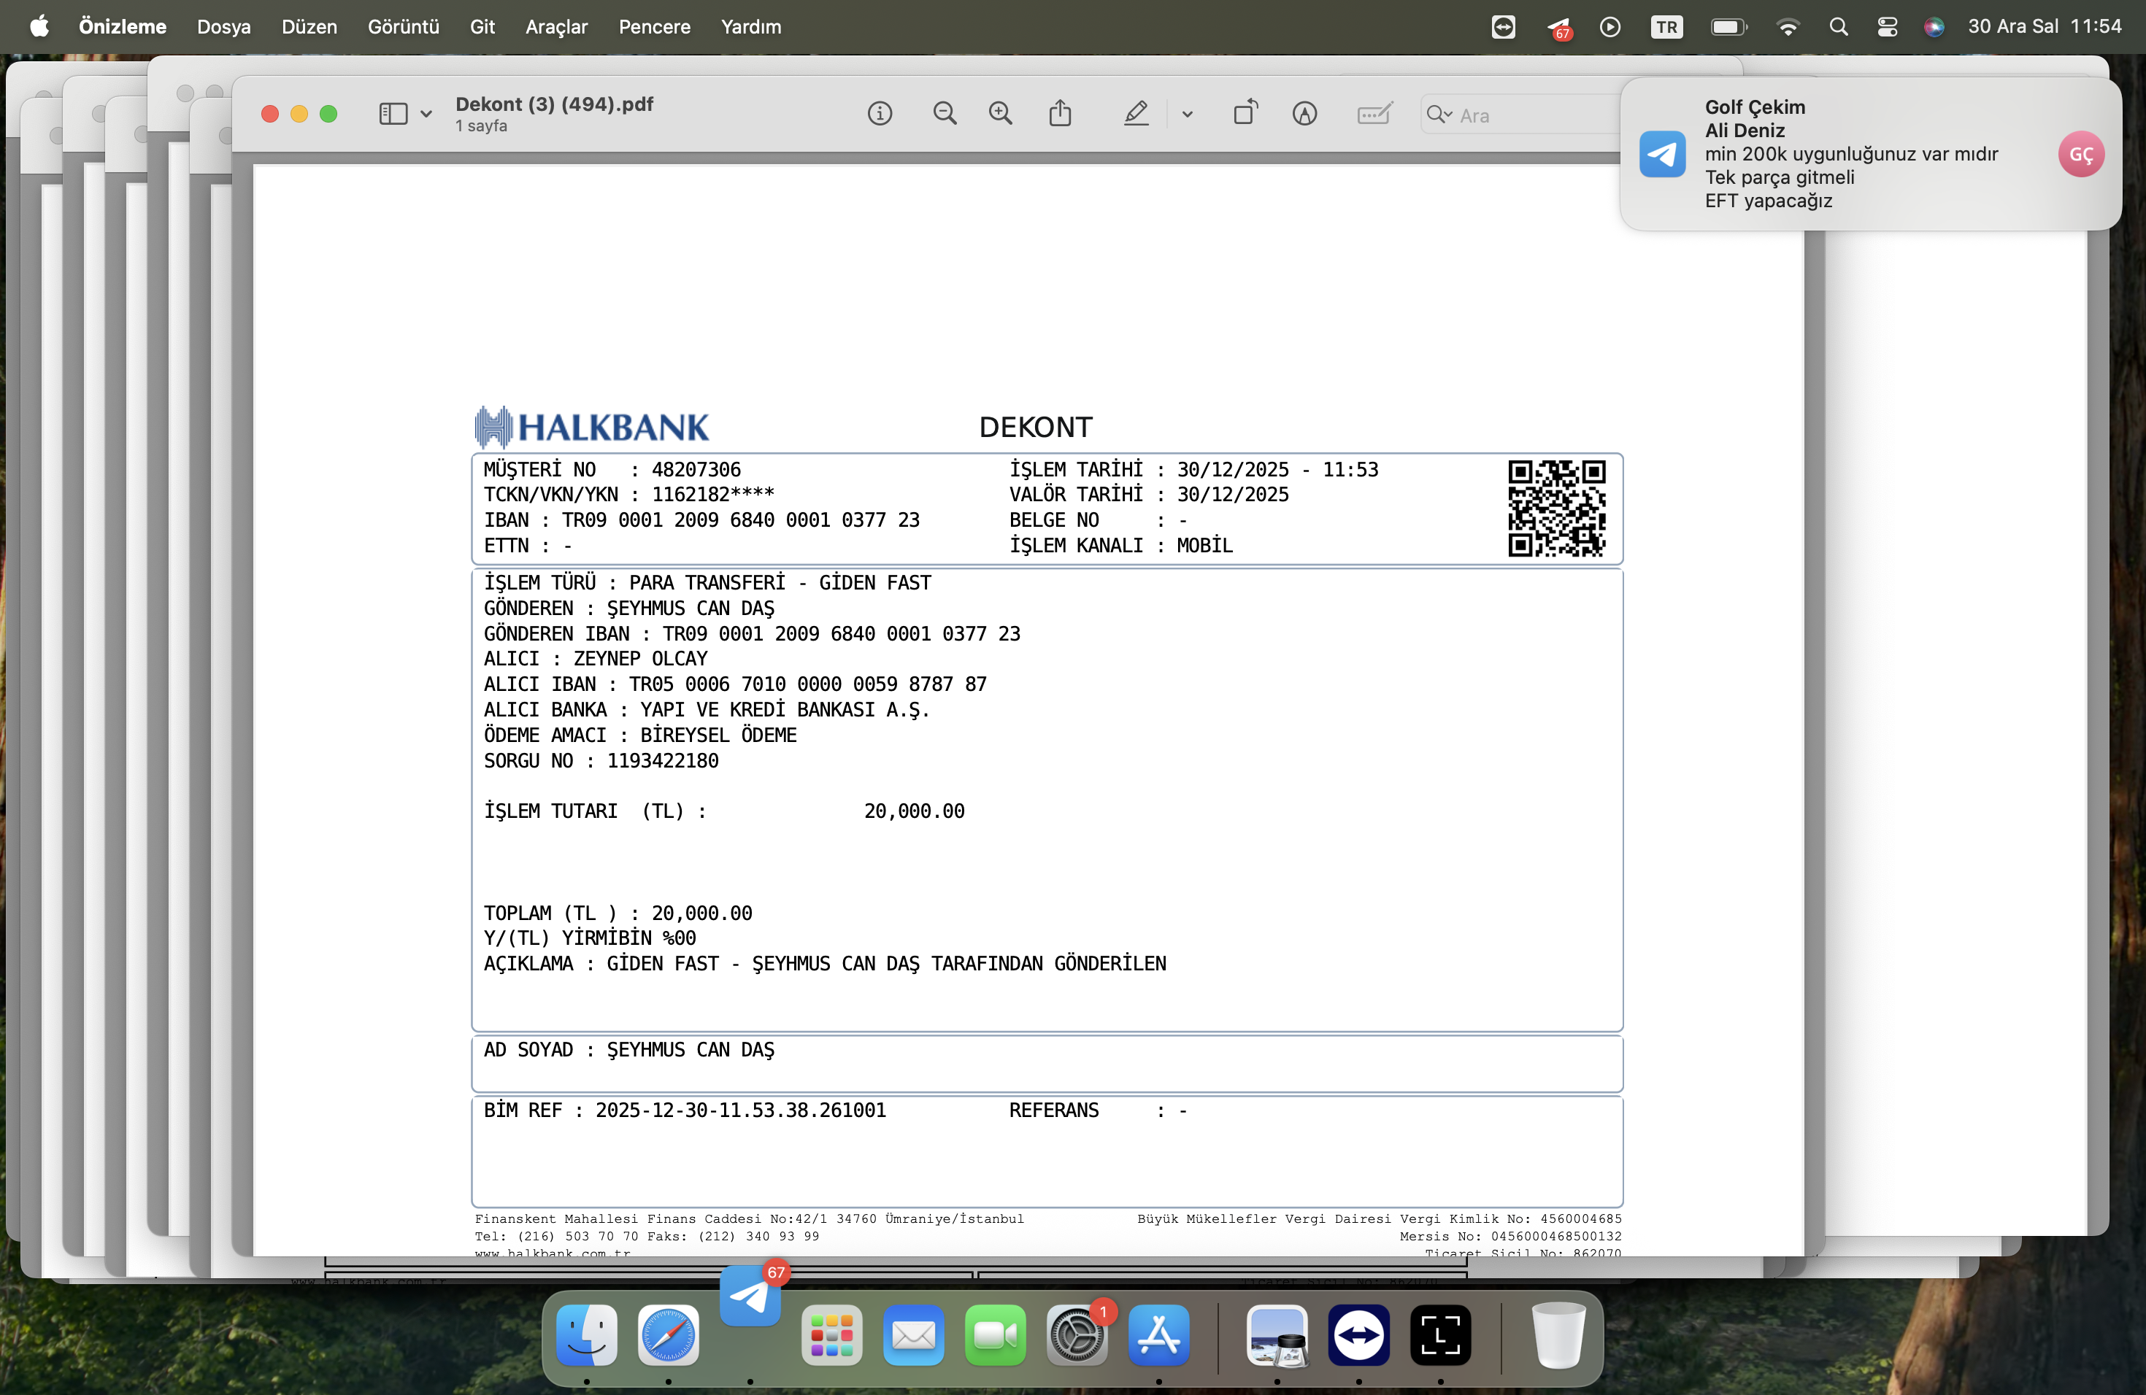2146x1395 pixels.
Task: Click the GÇ avatar in the notification
Action: tap(2081, 154)
